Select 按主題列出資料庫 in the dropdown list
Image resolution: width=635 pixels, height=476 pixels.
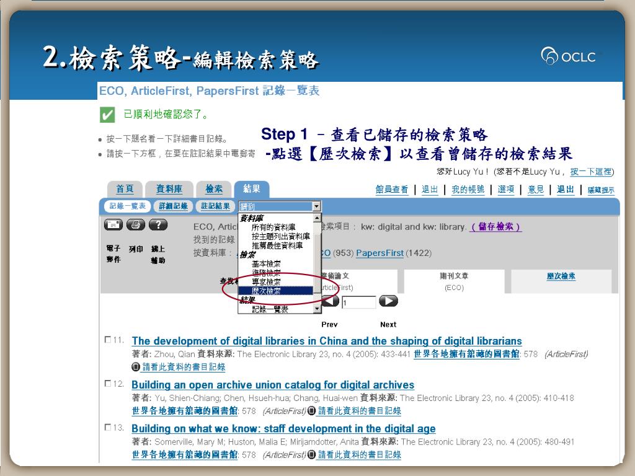click(x=281, y=236)
